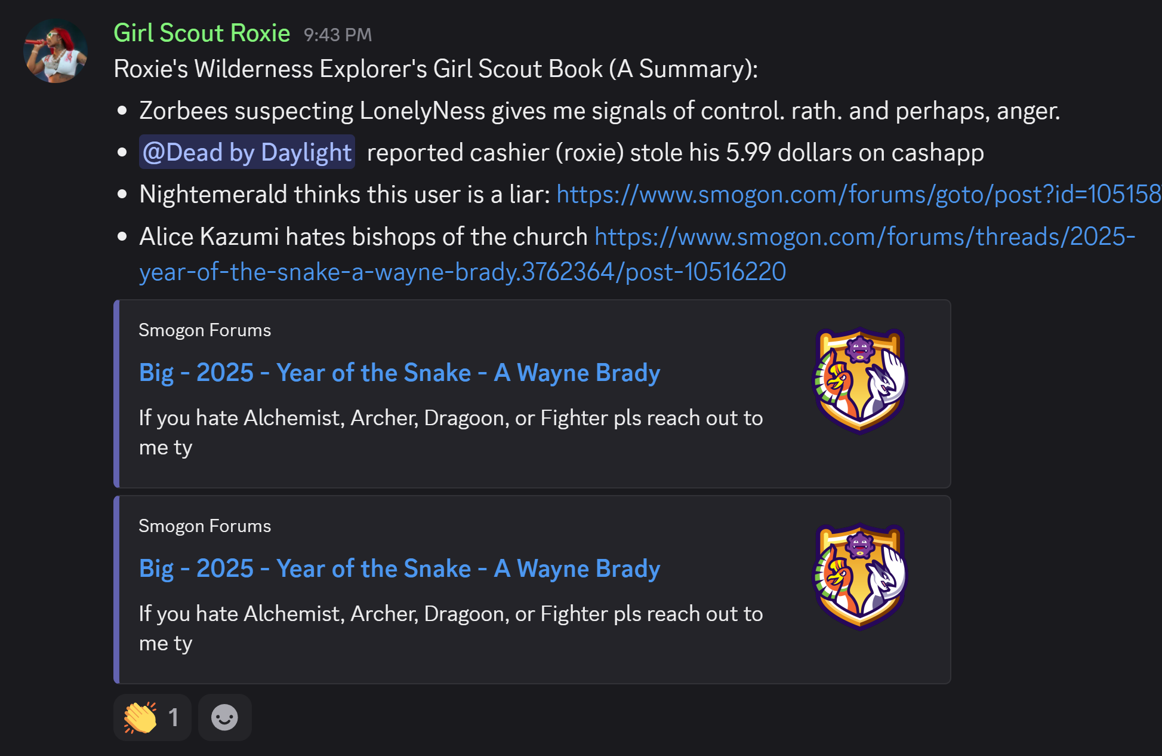
Task: Click the Girl Scout Roxie username
Action: point(202,33)
